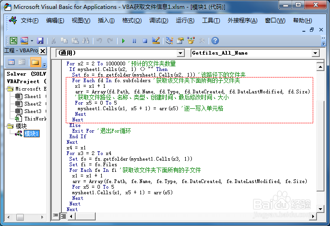Open the 文件(F) menu
This screenshot has width=330, height=226.
tap(29, 21)
